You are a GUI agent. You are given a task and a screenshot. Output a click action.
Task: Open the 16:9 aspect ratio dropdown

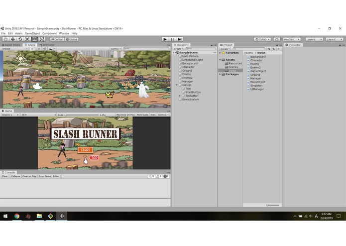click(x=39, y=115)
